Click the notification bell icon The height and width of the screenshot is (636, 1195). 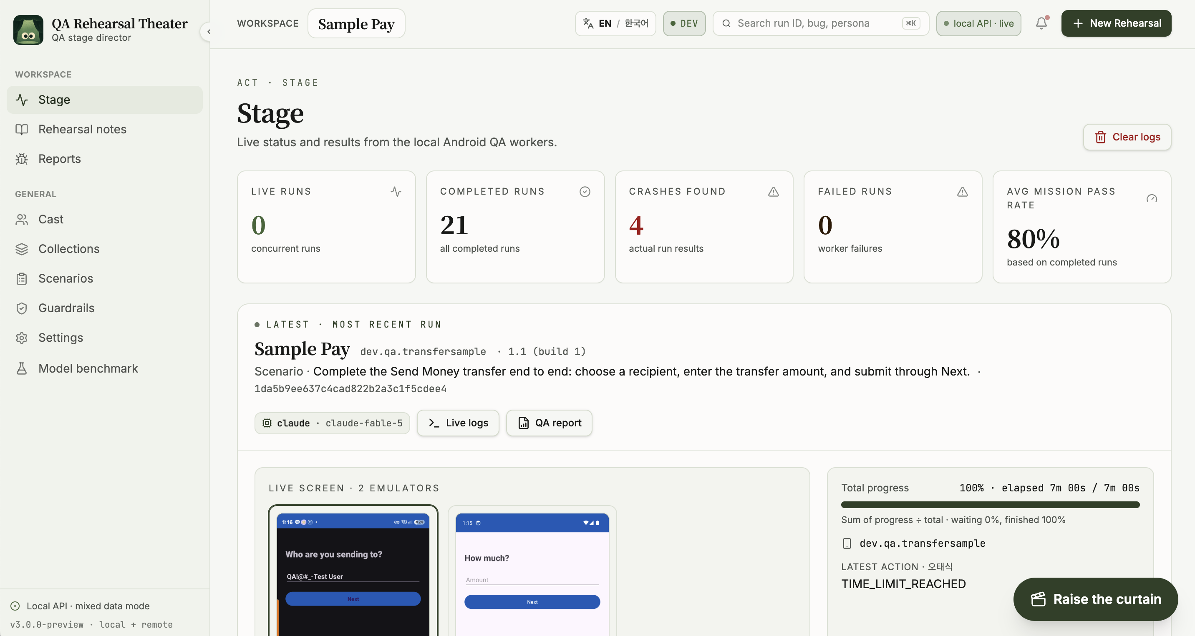coord(1041,23)
